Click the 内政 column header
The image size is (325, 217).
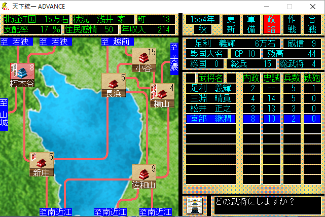tap(251, 78)
